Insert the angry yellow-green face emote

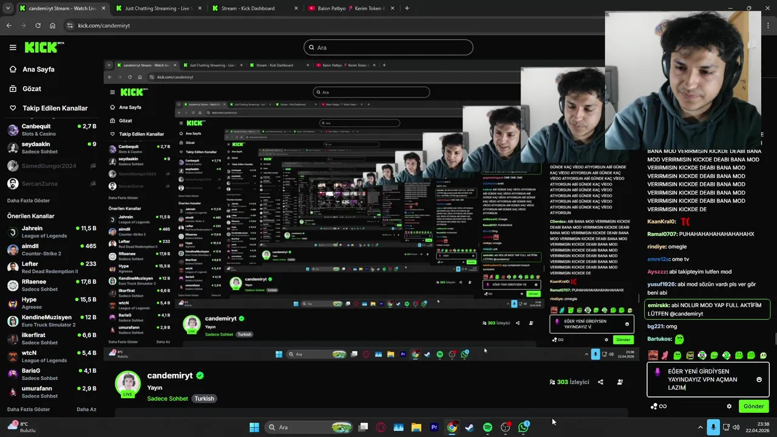(690, 355)
